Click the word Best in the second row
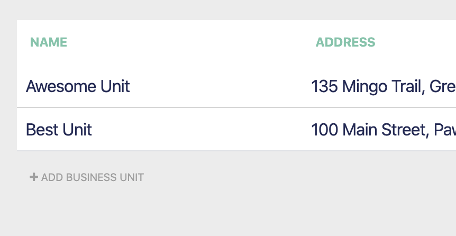Image resolution: width=456 pixels, height=236 pixels. [42, 130]
